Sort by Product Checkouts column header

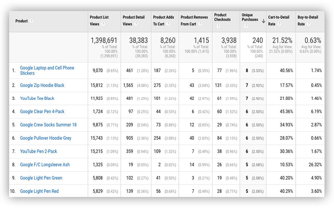[x=222, y=17]
